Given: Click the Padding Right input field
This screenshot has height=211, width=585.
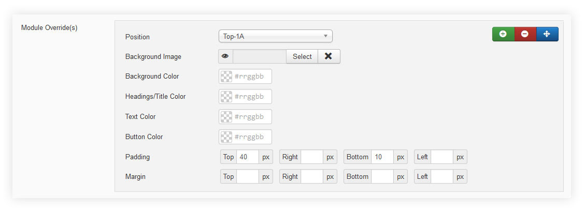Looking at the screenshot, I should [312, 157].
